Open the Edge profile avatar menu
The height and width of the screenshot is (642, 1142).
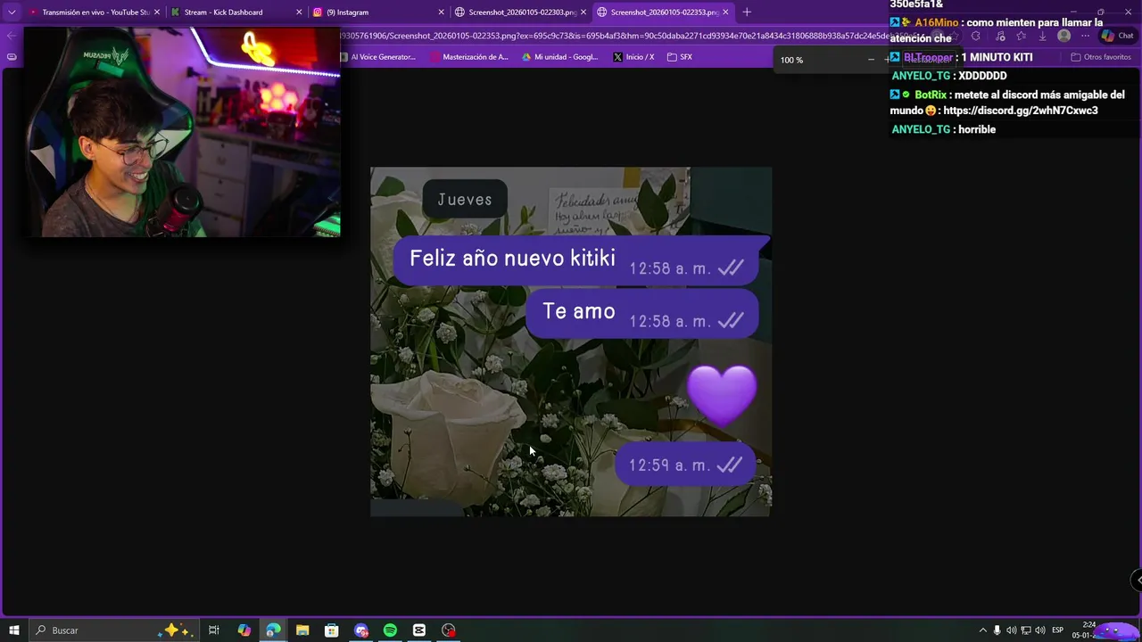[x=1063, y=36]
